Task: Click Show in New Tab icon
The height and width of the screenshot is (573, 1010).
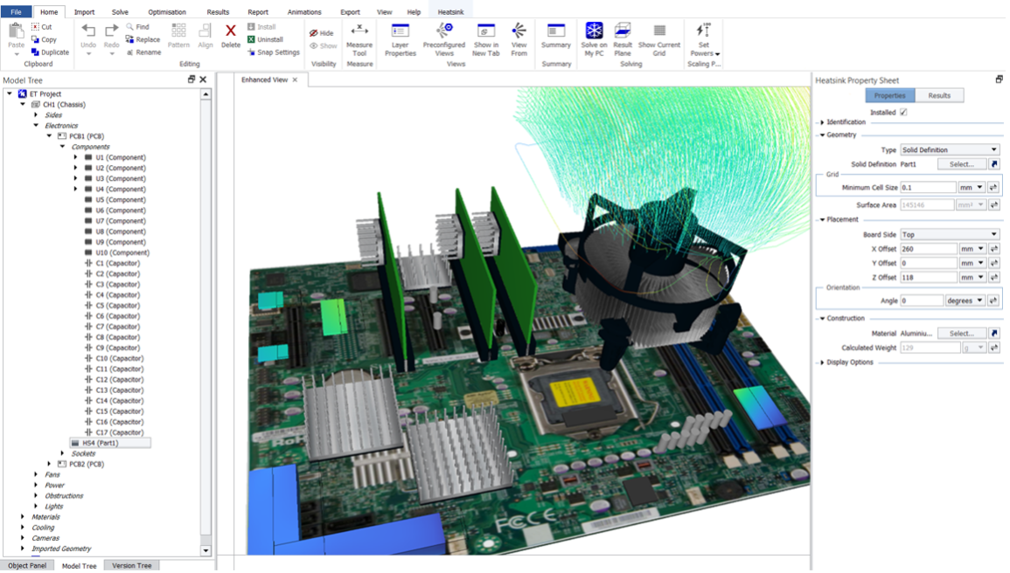Action: tap(485, 32)
